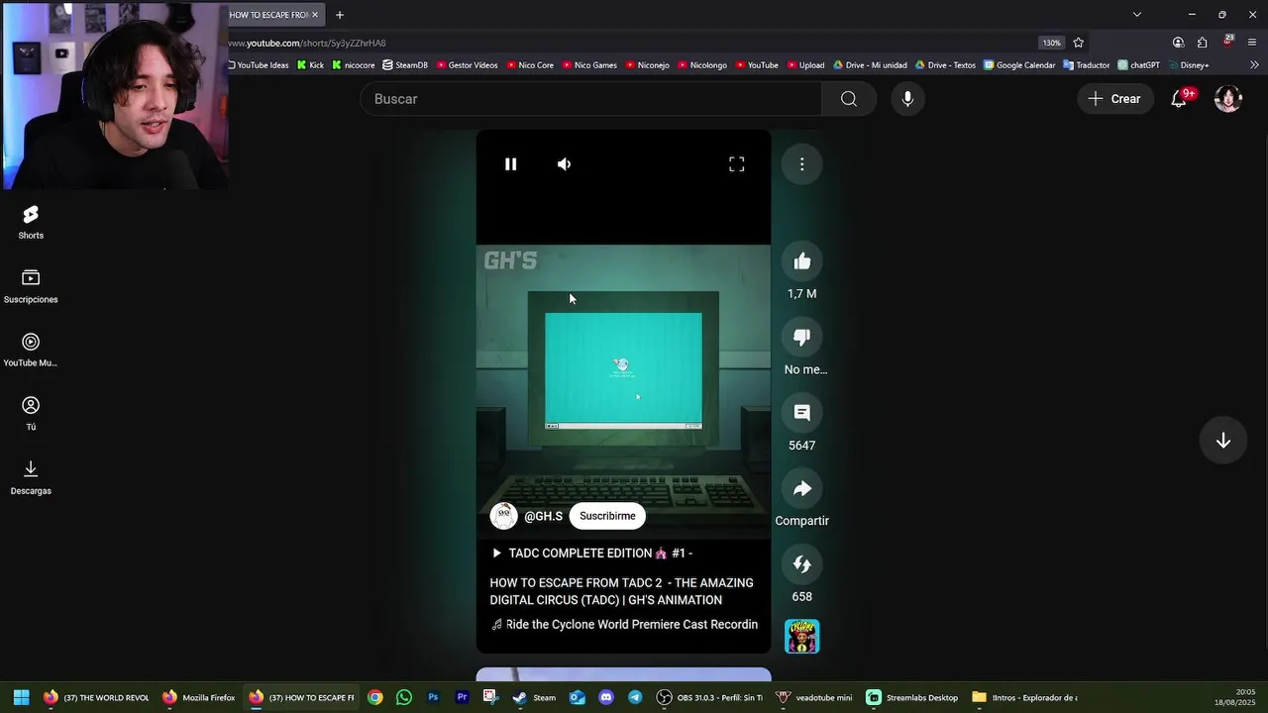Bookmark this page with the star
Image resolution: width=1268 pixels, height=713 pixels.
1079,43
